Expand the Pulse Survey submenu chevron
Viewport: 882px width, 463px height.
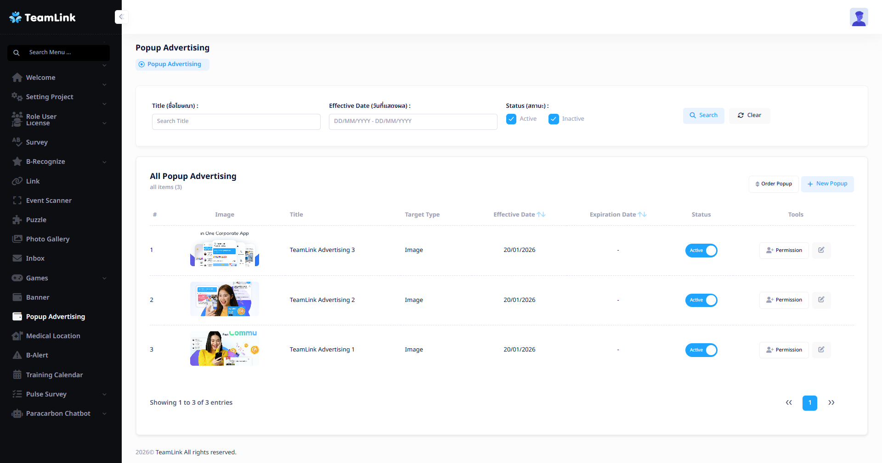click(104, 394)
